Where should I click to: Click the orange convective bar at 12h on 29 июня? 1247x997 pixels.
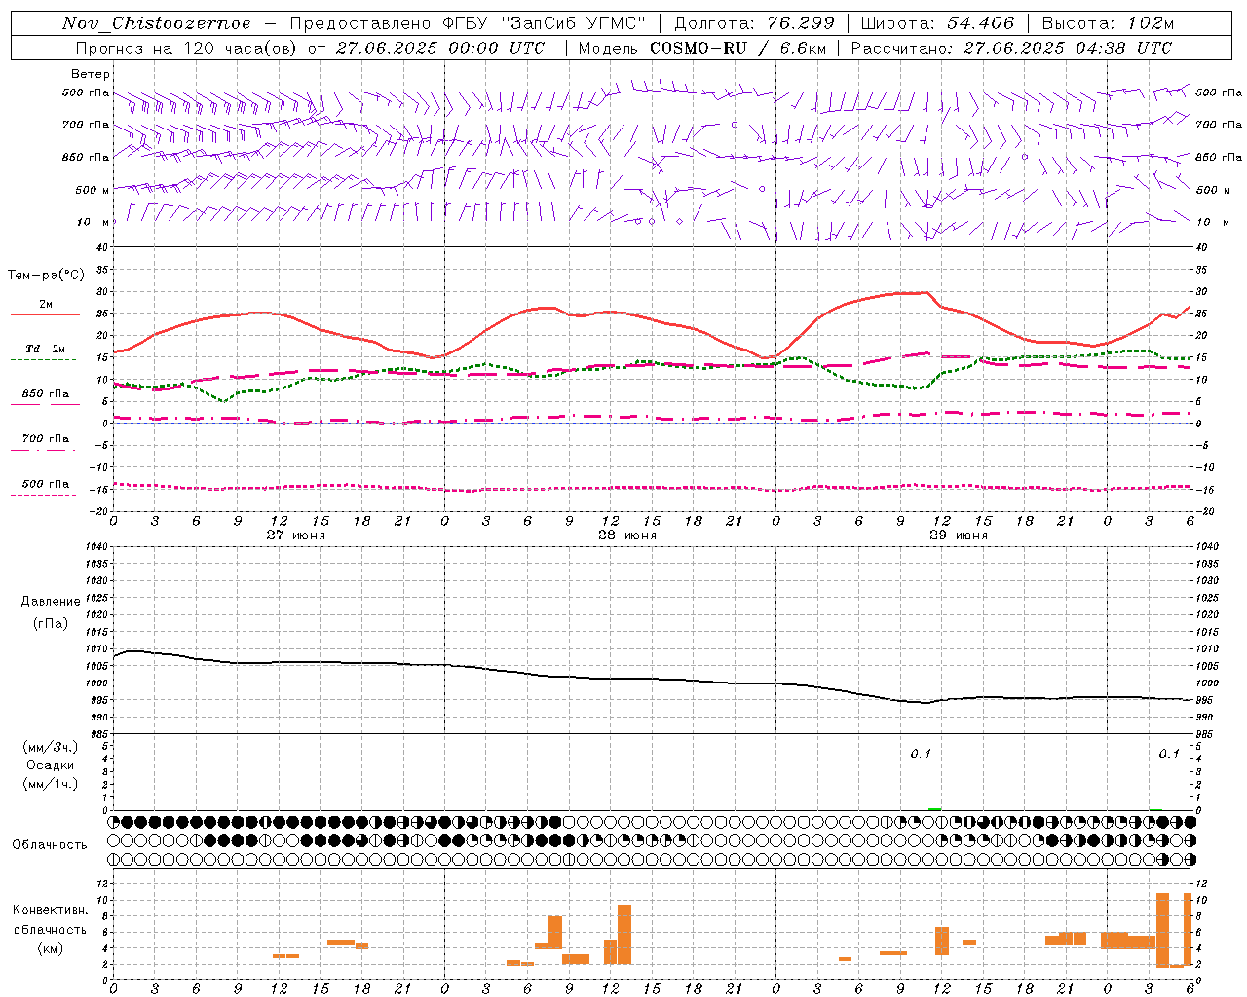(942, 941)
